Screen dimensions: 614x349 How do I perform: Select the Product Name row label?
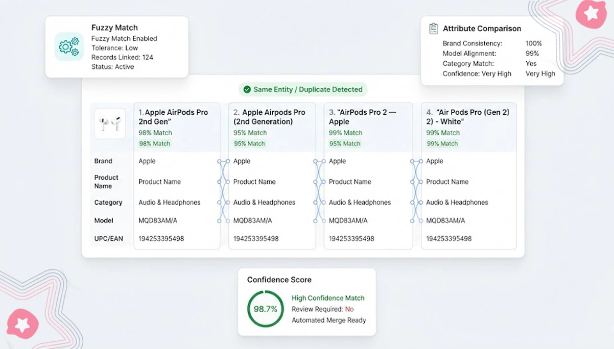coord(106,182)
